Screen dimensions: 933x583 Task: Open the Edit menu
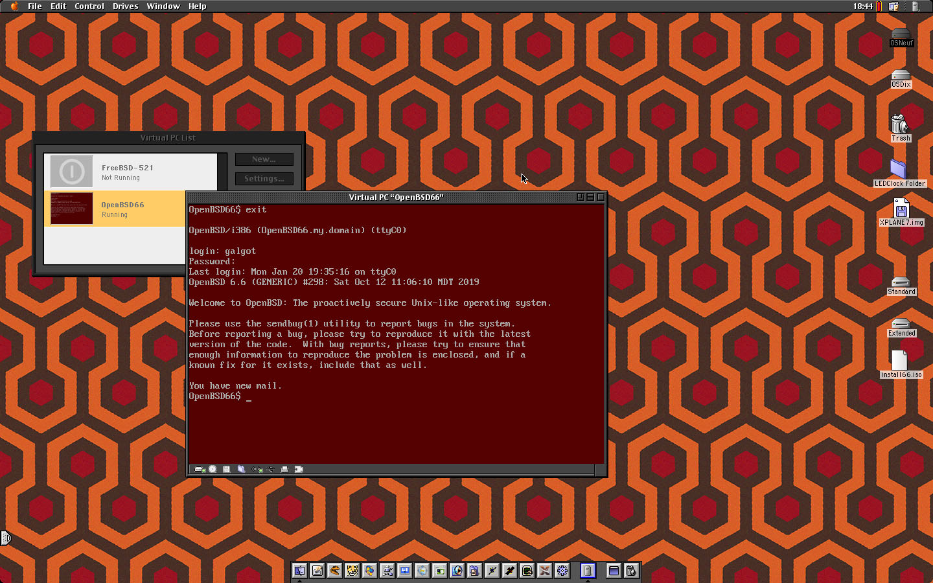click(58, 6)
